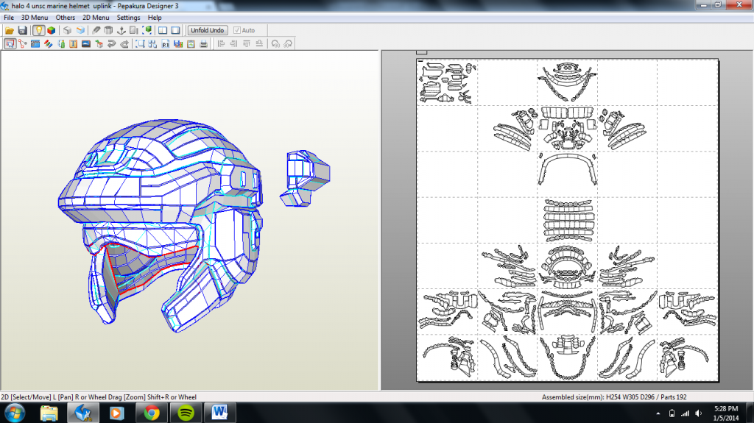This screenshot has height=423, width=754.
Task: Click the rotate 90 clockwise icon
Action: click(288, 43)
